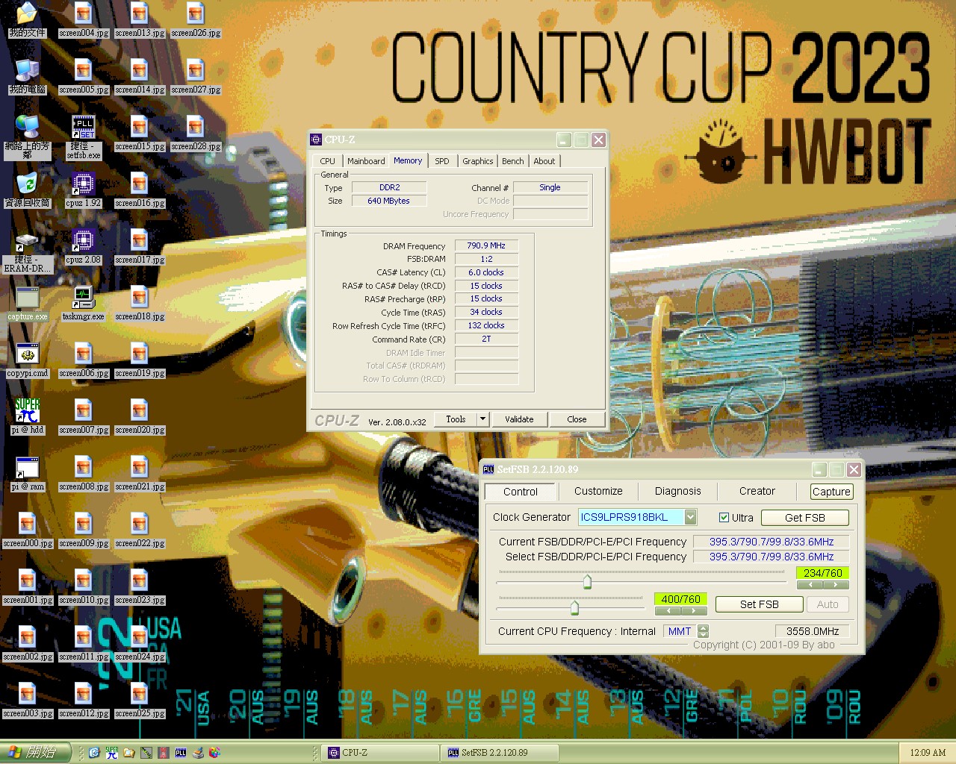Screen dimensions: 956x764
Task: Open the Network Neighborhood desktop icon
Action: (27, 137)
